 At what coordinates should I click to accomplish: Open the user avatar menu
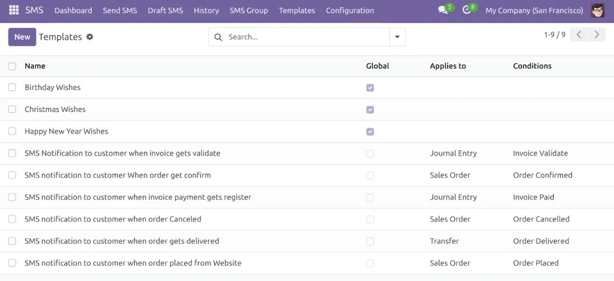tap(598, 11)
